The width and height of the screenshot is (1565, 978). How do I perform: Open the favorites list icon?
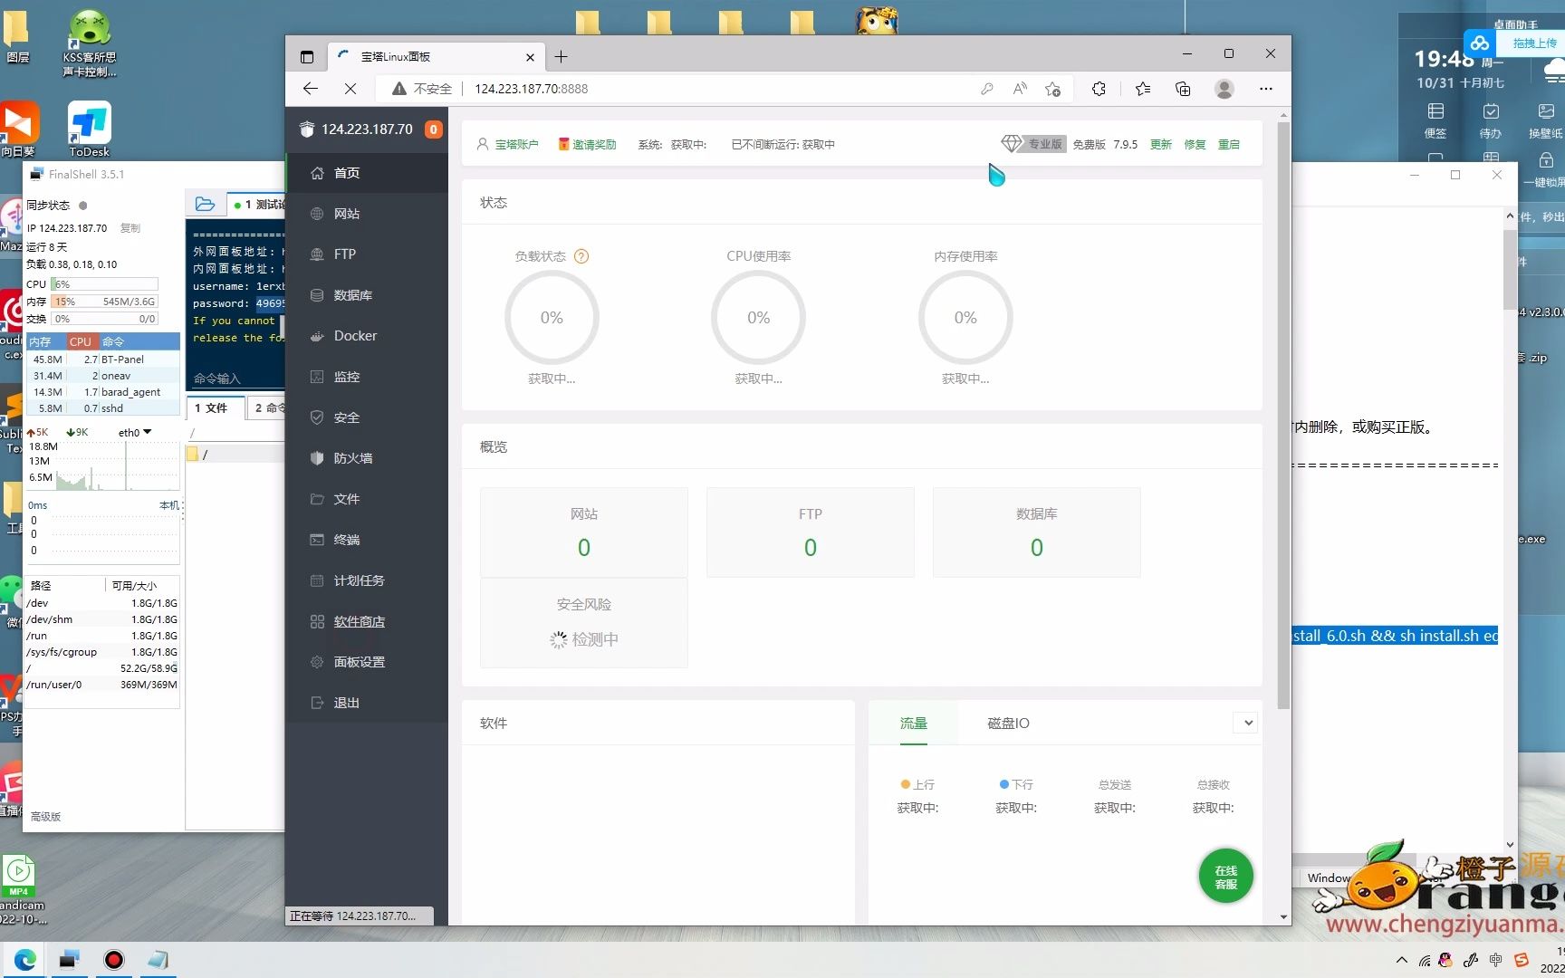pyautogui.click(x=1143, y=89)
